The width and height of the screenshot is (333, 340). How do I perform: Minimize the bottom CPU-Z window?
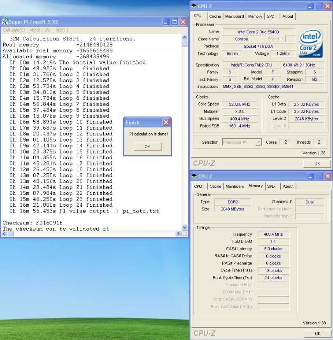310,176
